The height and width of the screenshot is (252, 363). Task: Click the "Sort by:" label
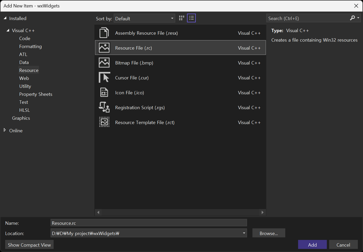[x=104, y=18]
